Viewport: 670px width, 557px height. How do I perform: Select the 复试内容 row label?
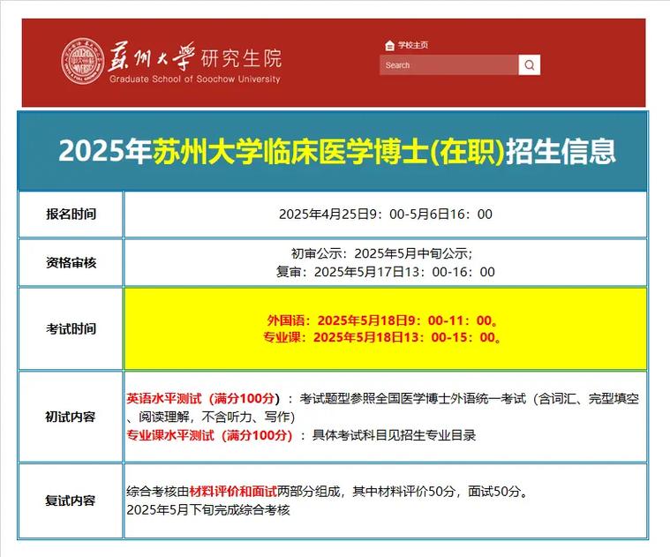[71, 501]
